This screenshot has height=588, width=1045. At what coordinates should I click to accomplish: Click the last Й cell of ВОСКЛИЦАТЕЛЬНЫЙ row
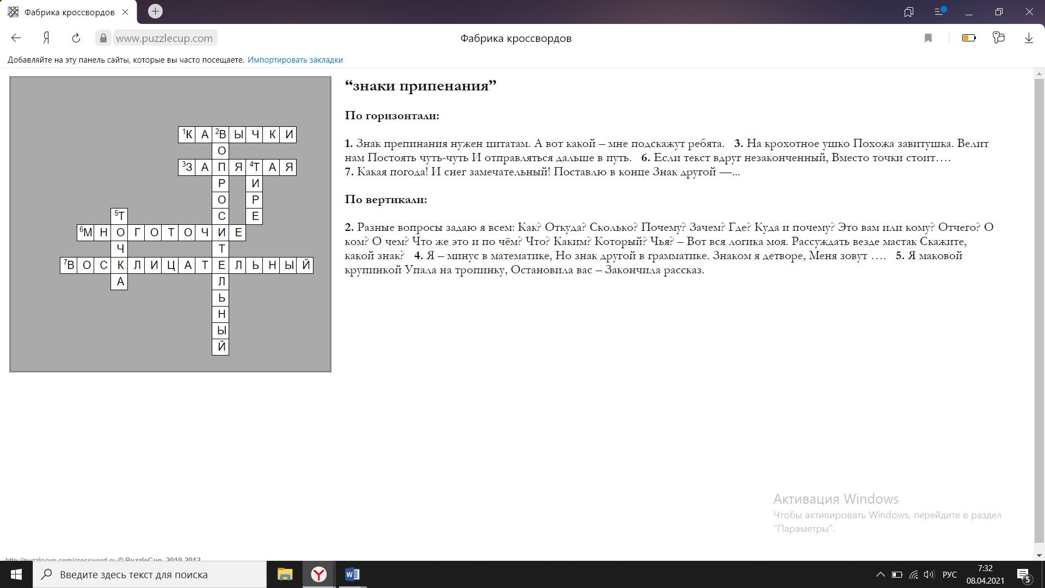305,265
